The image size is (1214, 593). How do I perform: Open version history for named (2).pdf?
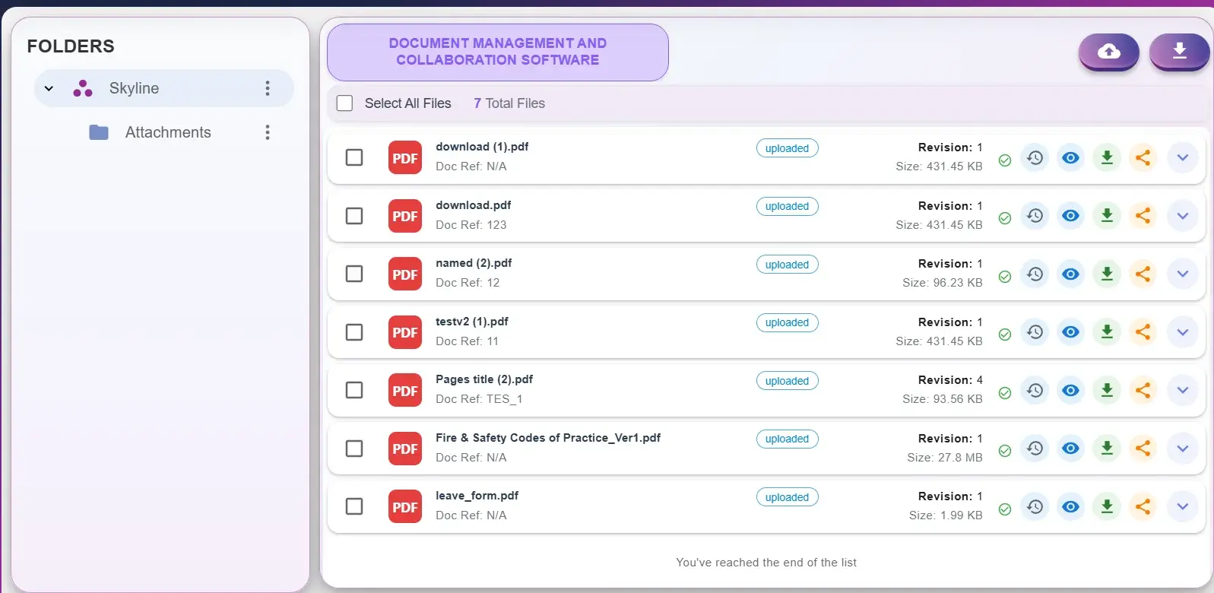pyautogui.click(x=1035, y=274)
